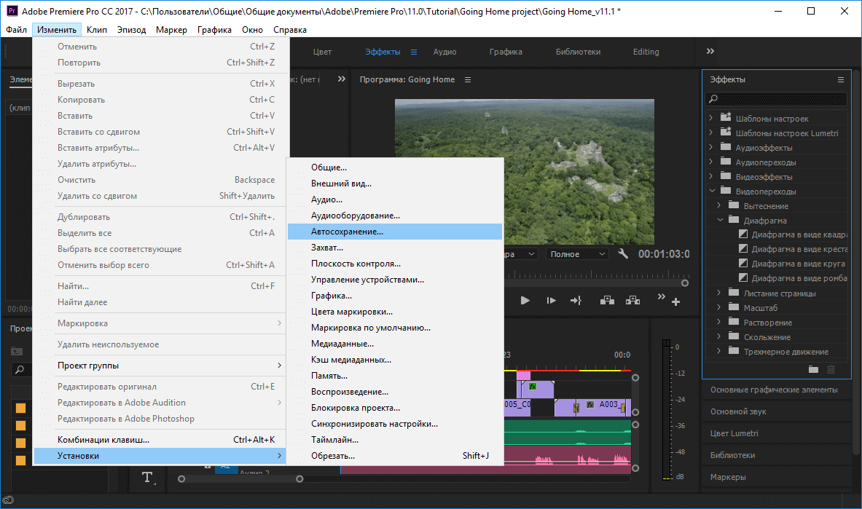Click the Go to Out point button
The image size is (862, 509).
tap(576, 301)
